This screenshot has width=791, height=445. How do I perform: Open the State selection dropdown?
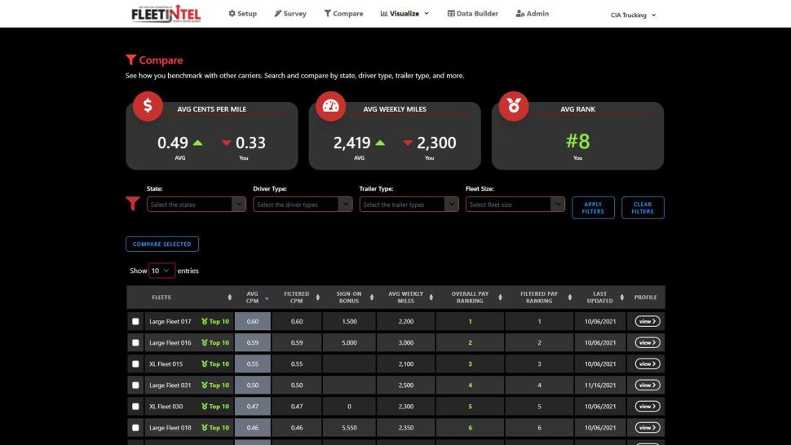tap(197, 204)
